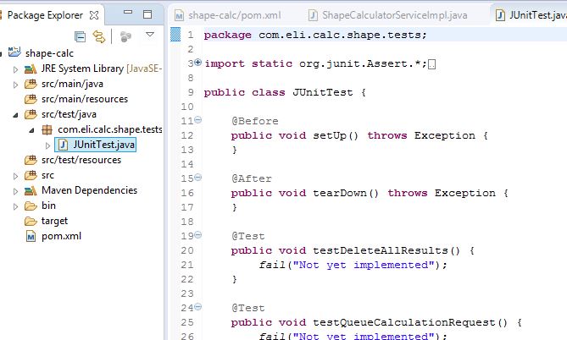Collapse com.eli.calc.shape.tests package
This screenshot has height=340, width=567.
pos(31,130)
